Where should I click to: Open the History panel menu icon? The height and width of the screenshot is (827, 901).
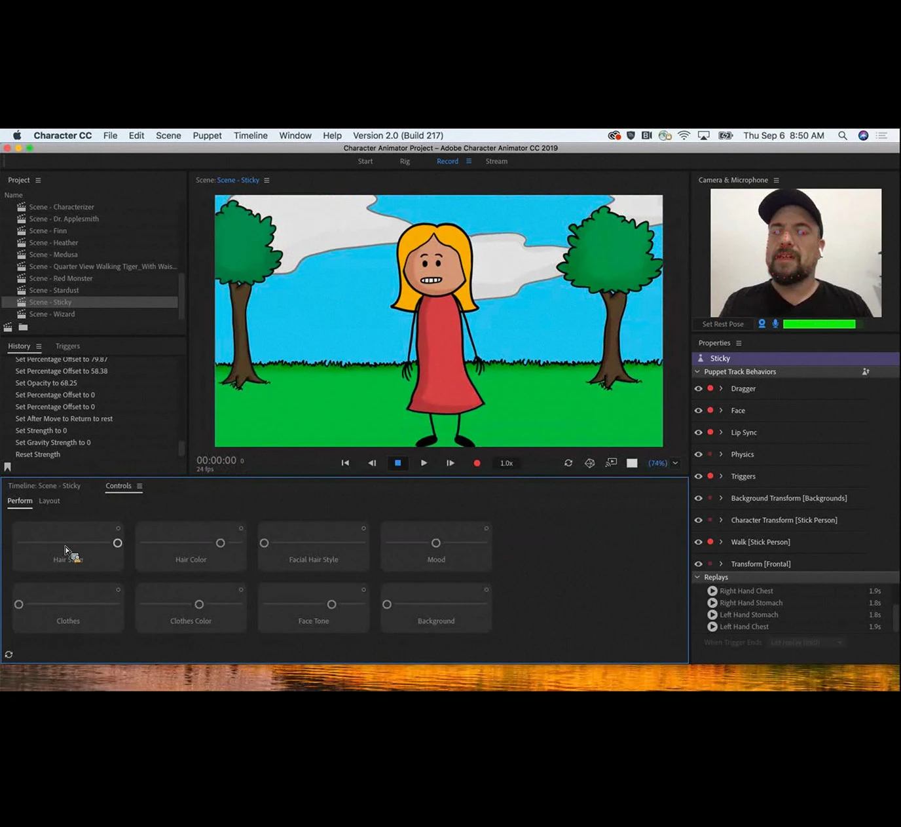click(x=39, y=346)
